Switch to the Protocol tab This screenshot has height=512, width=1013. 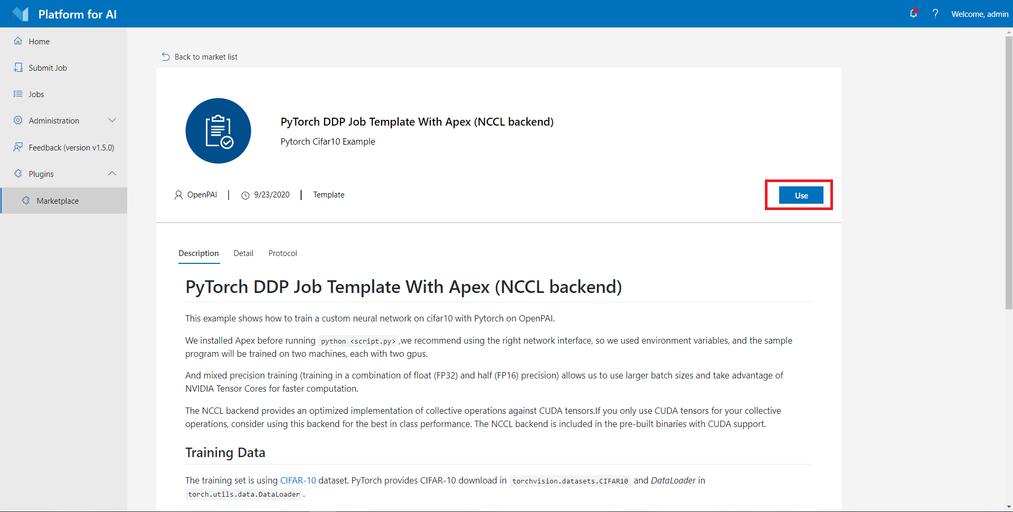tap(282, 253)
